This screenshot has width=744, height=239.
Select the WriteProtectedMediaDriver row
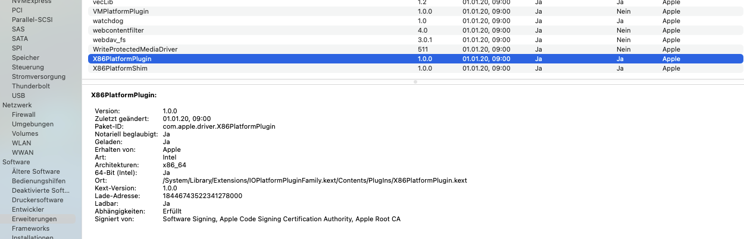(135, 49)
